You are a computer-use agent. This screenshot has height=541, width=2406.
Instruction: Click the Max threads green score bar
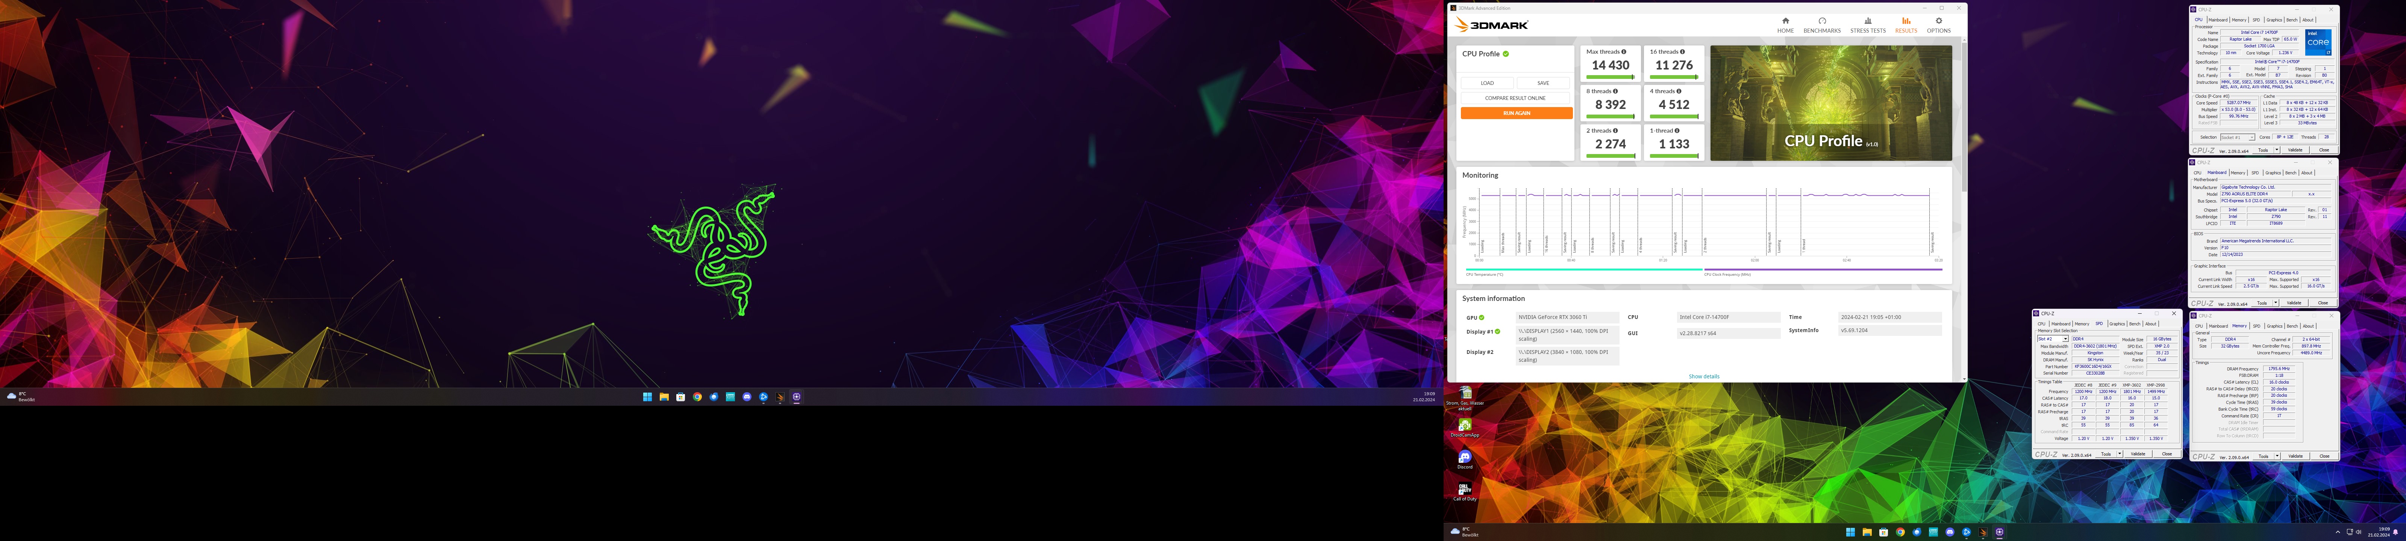[x=1611, y=77]
